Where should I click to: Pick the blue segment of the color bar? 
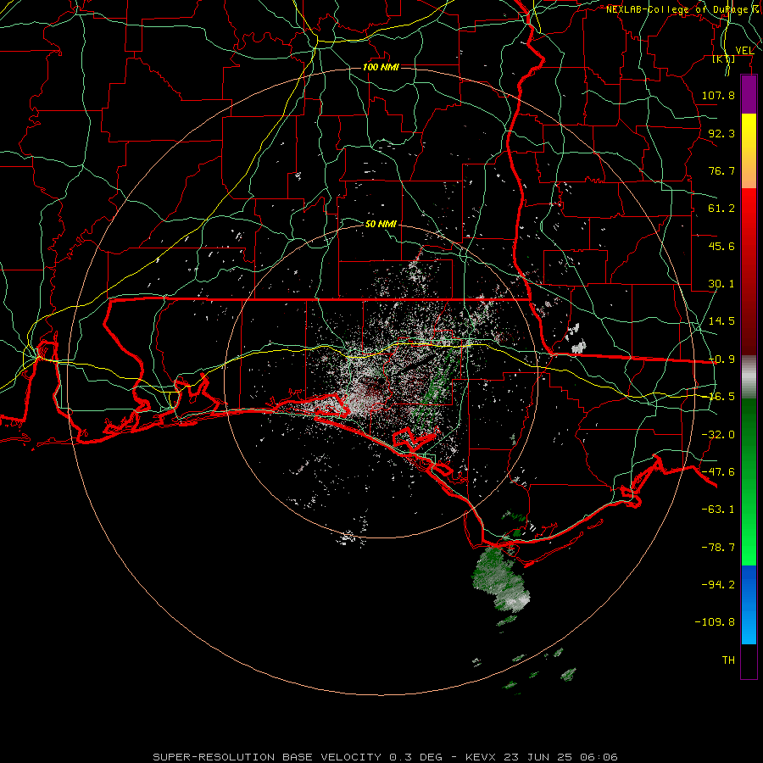(749, 604)
